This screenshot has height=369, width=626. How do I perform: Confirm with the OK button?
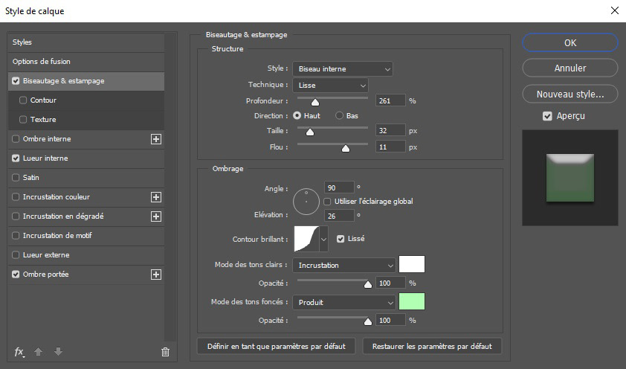pyautogui.click(x=570, y=42)
